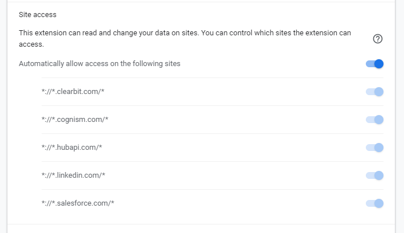The height and width of the screenshot is (233, 404).
Task: Disable automatically allow access on following sites
Action: (374, 64)
